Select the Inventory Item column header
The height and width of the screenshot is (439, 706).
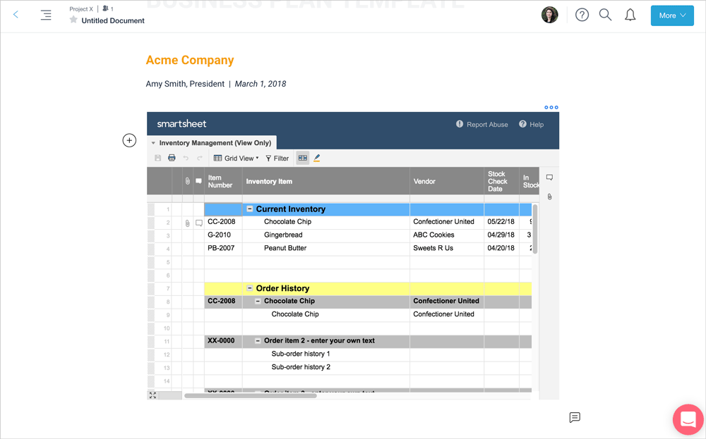pyautogui.click(x=326, y=181)
